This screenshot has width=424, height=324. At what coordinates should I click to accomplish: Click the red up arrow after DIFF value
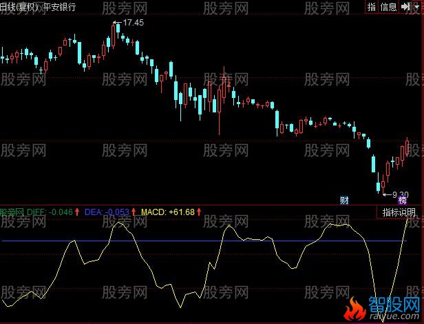[77, 212]
